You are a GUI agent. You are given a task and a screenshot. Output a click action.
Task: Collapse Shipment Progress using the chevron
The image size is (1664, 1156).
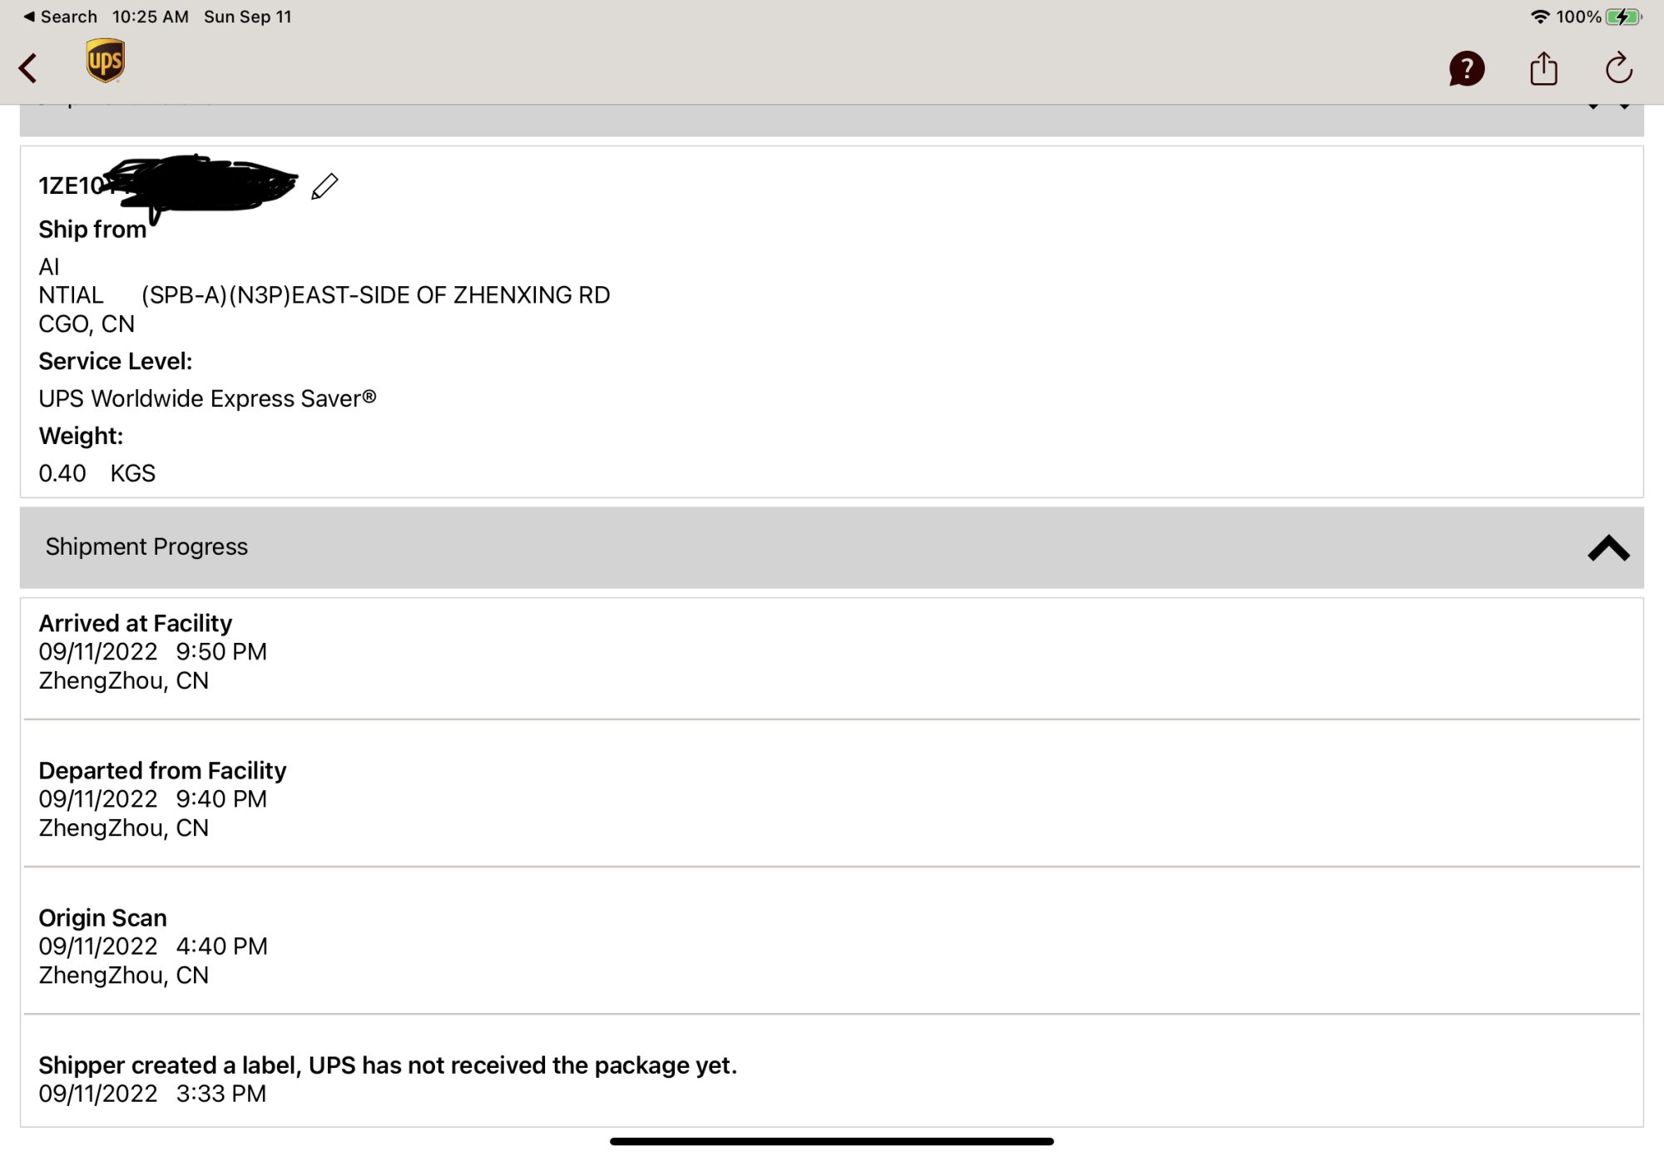(x=1607, y=548)
